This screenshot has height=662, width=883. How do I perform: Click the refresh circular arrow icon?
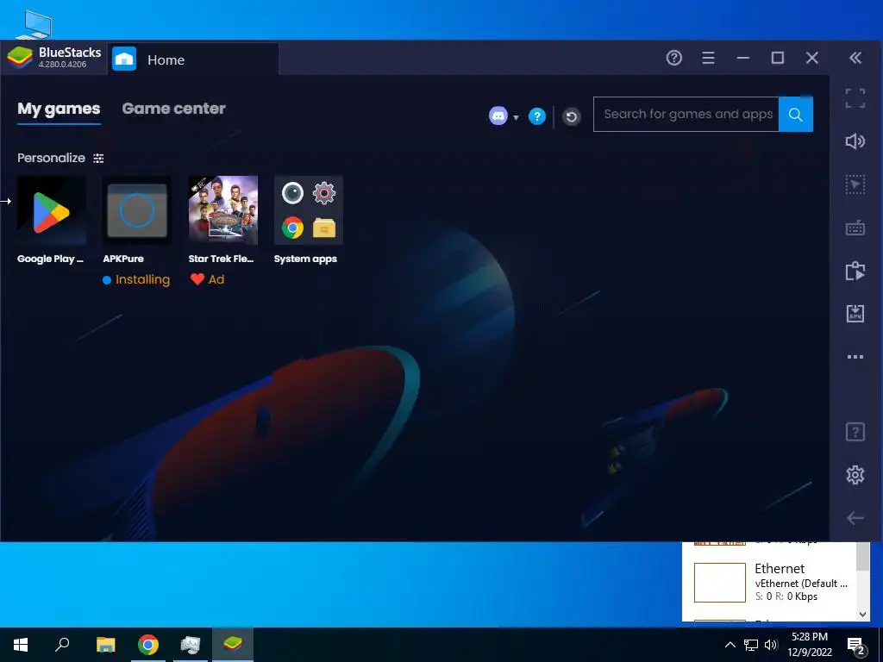(571, 116)
